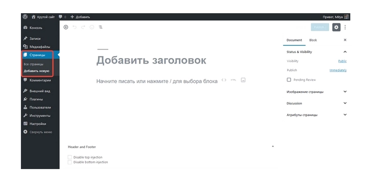Open content structure info icon
The height and width of the screenshot is (191, 373).
(92, 28)
